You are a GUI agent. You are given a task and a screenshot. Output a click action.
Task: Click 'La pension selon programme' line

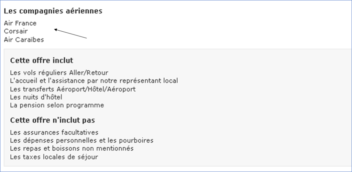tap(57, 105)
